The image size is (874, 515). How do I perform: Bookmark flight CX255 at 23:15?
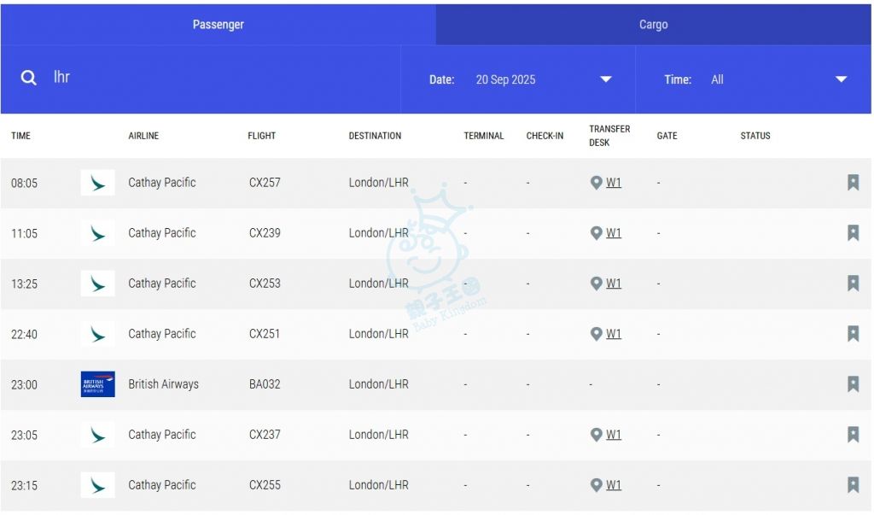[x=853, y=485]
